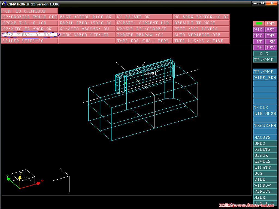Click the MP button
The height and width of the screenshot is (209, 279).
coord(259,42)
